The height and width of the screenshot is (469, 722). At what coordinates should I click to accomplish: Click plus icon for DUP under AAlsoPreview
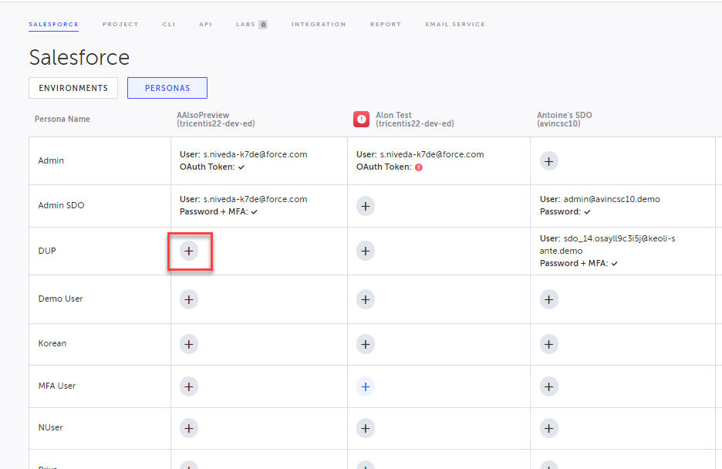tap(189, 251)
